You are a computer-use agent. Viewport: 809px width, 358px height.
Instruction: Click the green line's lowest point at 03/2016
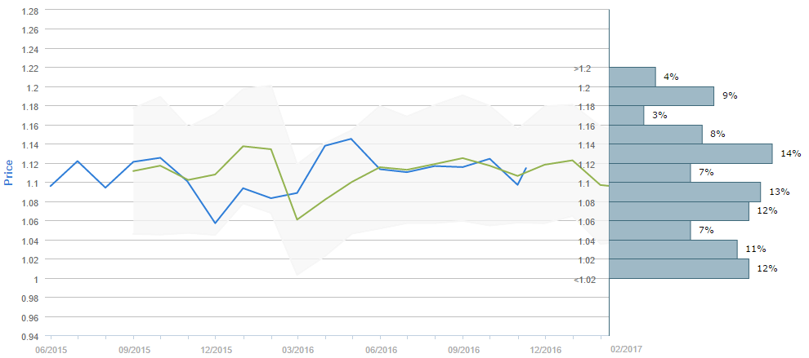(297, 219)
